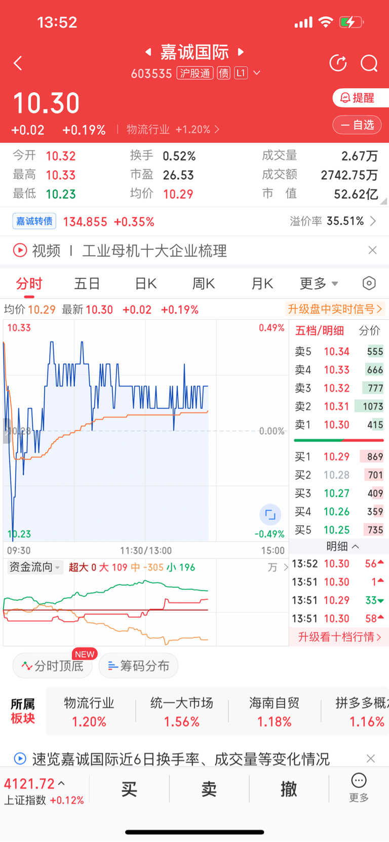Image resolution: width=389 pixels, height=842 pixels.
Task: Tap the play icon beside 速览嘉诚国际
Action: pyautogui.click(x=20, y=758)
